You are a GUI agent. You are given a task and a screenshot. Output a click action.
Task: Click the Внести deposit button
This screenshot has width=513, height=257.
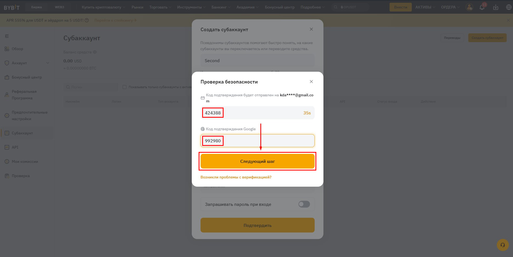(x=401, y=7)
